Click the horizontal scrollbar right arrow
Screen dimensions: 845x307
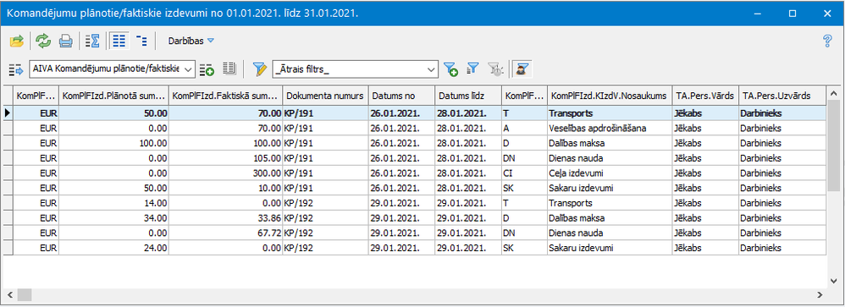819,294
